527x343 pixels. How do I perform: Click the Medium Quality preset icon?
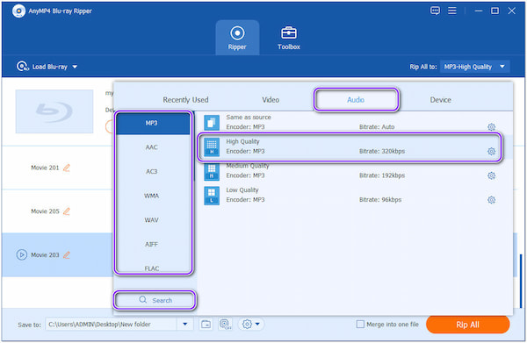pyautogui.click(x=212, y=172)
